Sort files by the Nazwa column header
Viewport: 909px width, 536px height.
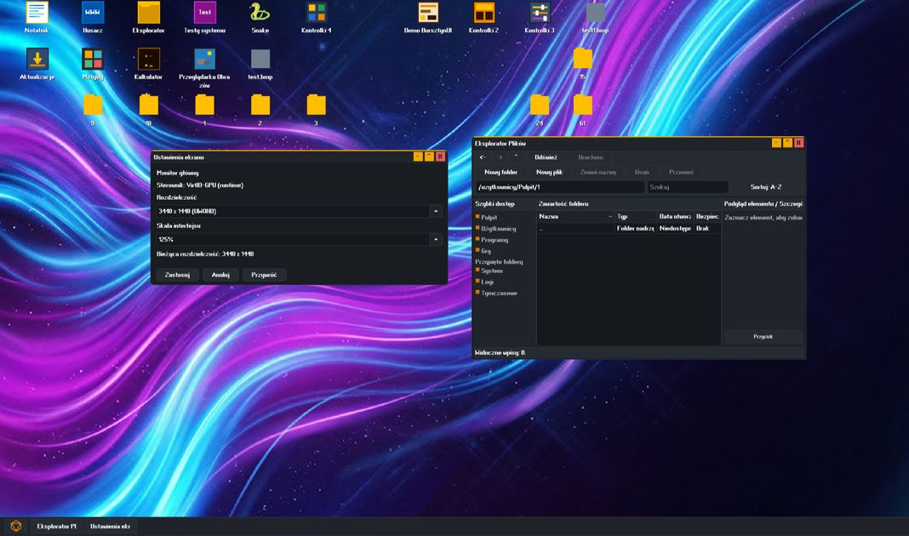click(x=575, y=217)
